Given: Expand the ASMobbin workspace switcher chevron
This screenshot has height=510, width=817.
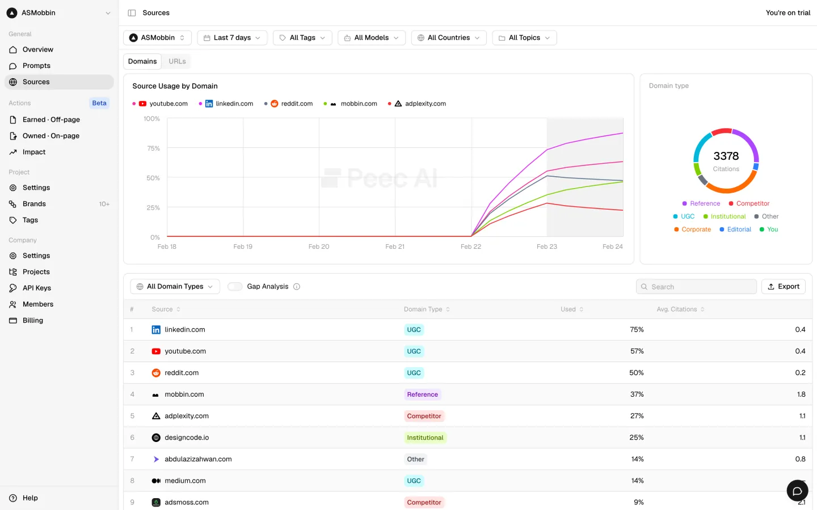Looking at the screenshot, I should pyautogui.click(x=108, y=13).
